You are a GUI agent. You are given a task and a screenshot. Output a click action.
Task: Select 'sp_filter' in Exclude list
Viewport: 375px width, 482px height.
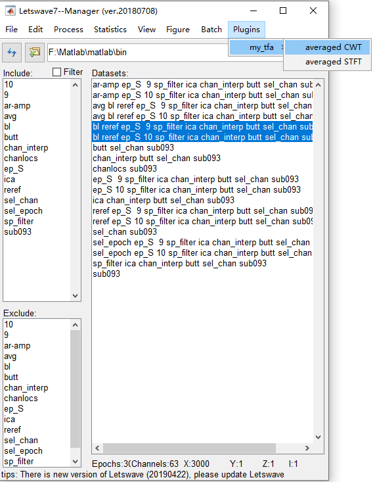coord(37,462)
